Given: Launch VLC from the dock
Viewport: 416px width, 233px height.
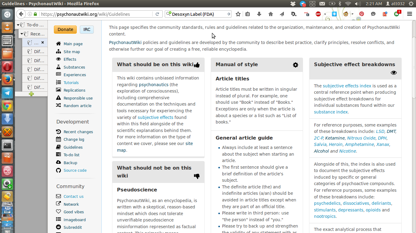Looking at the screenshot, I should (7, 28).
